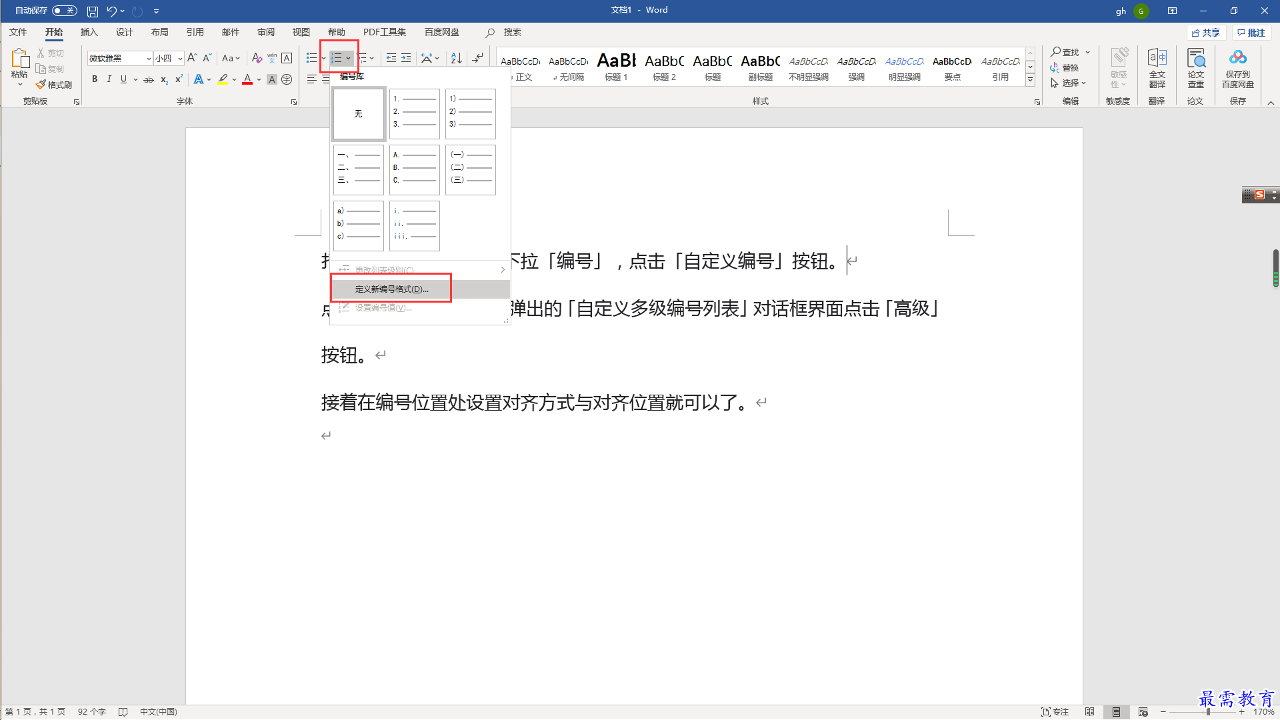Screen dimensions: 1280x720
Task: Switch to the Design (设计) tab
Action: pyautogui.click(x=124, y=32)
